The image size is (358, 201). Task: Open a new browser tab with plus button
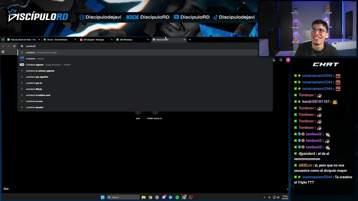pyautogui.click(x=190, y=40)
